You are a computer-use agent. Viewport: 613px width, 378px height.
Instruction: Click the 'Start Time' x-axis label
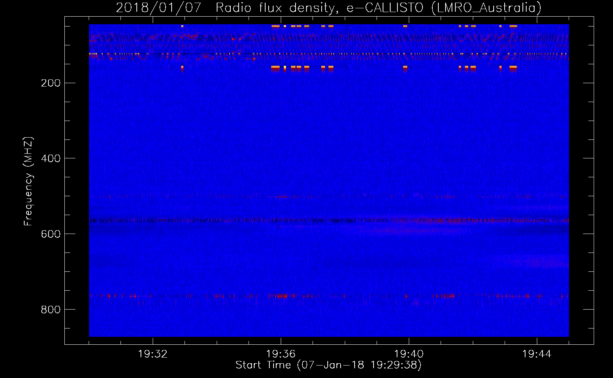pyautogui.click(x=328, y=365)
